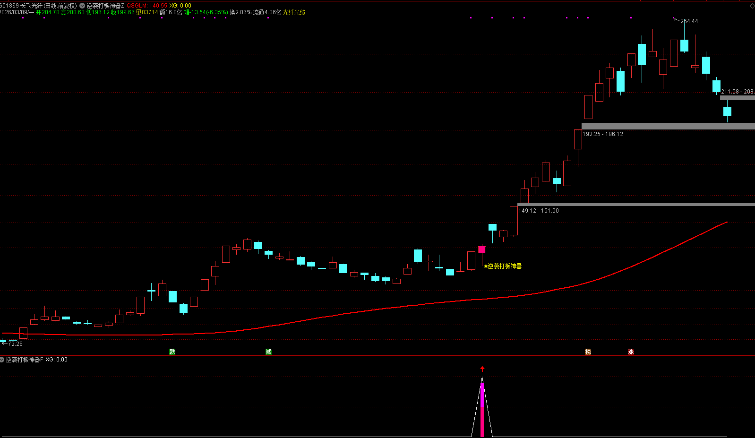The image size is (755, 438).
Task: Click the 逆袭打板神器F sub-indicator name
Action: (x=24, y=360)
